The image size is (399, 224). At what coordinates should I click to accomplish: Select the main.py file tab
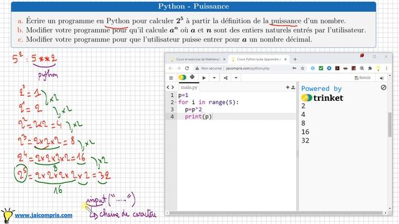(189, 87)
